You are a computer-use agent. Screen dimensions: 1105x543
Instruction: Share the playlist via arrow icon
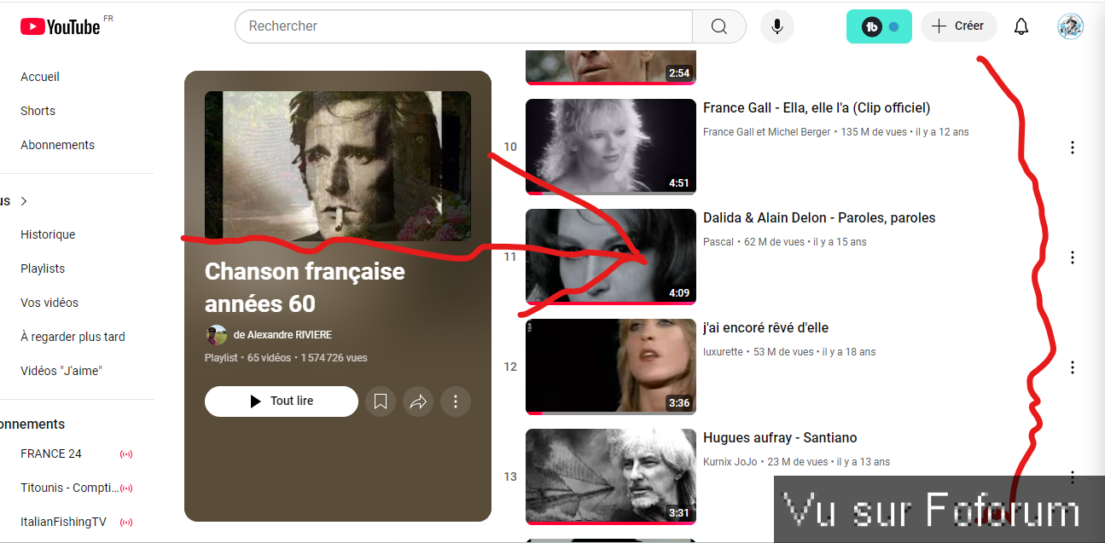click(x=418, y=401)
